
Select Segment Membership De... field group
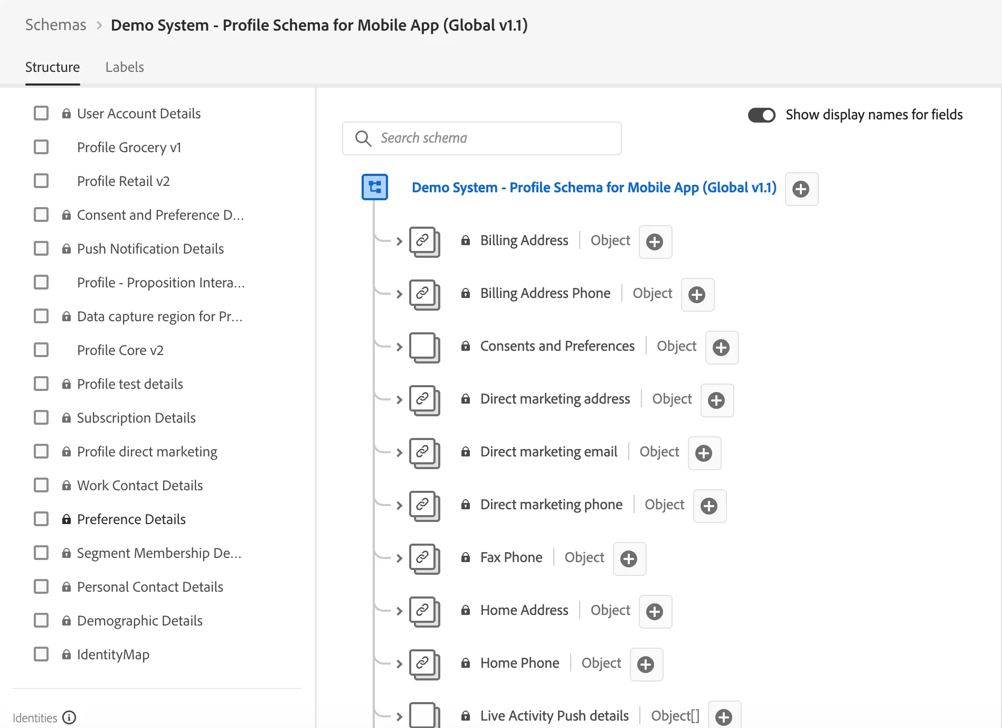(159, 553)
